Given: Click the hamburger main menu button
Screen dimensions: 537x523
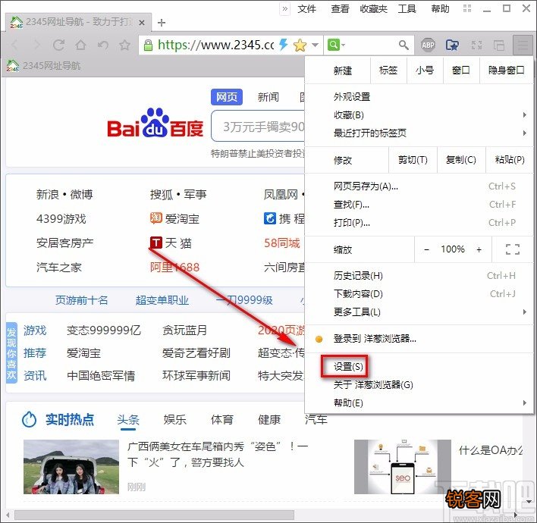Looking at the screenshot, I should click(x=523, y=45).
